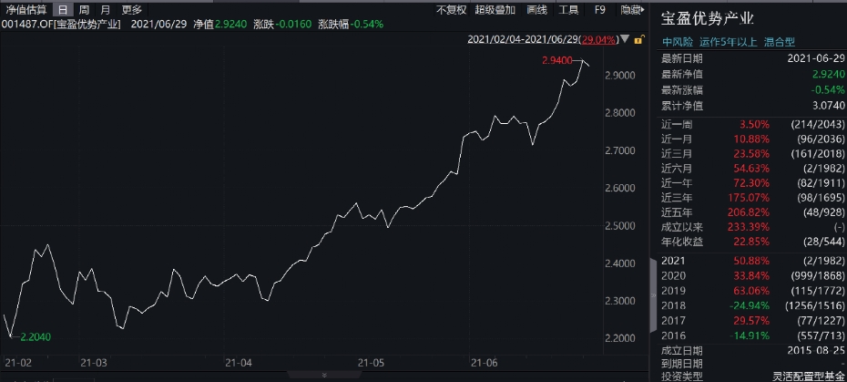Click the 近六月 return 54.63%

(751, 169)
